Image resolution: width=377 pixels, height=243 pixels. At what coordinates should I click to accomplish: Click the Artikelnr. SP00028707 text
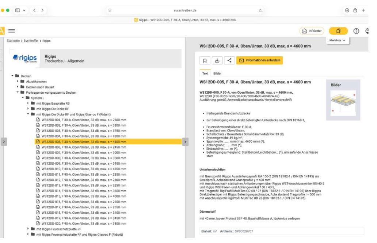[237, 231]
